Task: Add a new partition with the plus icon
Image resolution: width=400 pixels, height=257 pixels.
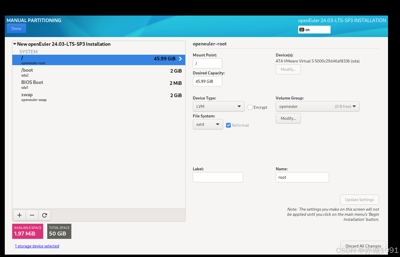Action: click(x=19, y=215)
